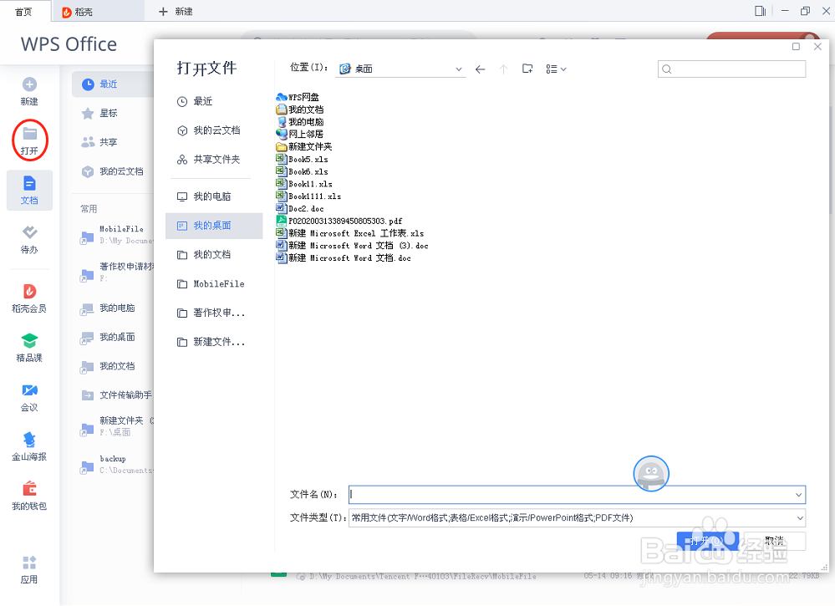The image size is (835, 606).
Task: Select 著作权申... folder in dialog sidebar
Action: coord(213,313)
